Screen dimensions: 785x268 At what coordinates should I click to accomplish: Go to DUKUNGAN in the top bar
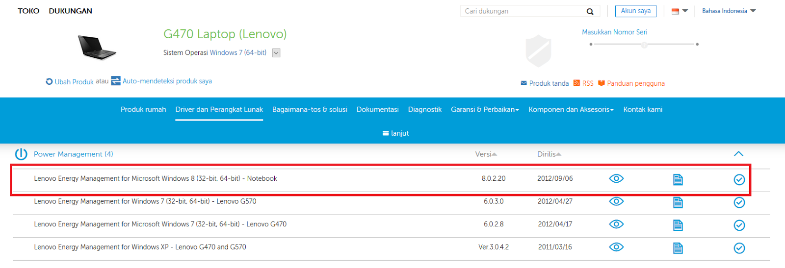[71, 11]
